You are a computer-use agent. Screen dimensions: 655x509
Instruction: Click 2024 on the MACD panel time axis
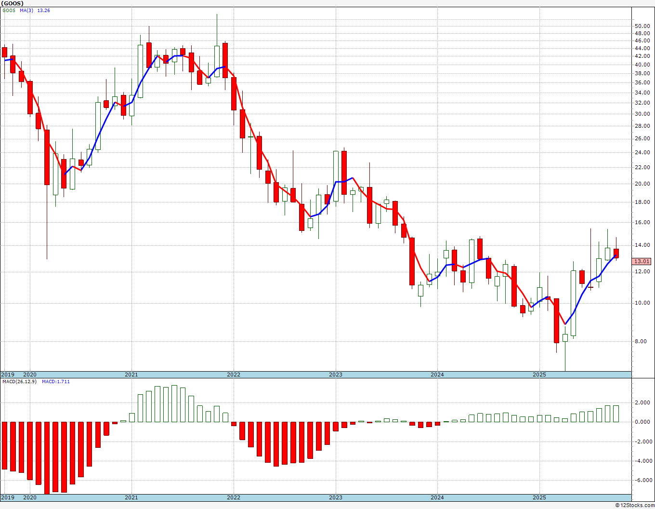pyautogui.click(x=437, y=497)
